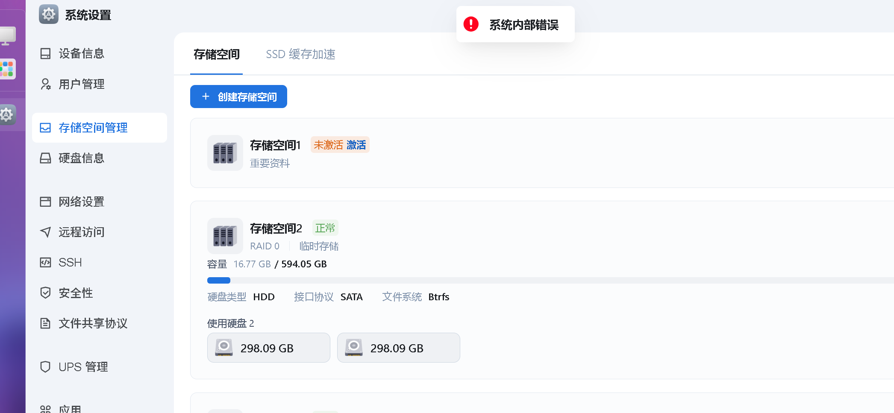Open the desktop monitor icon in the left dock
Screen dimensions: 894x413
coord(7,36)
